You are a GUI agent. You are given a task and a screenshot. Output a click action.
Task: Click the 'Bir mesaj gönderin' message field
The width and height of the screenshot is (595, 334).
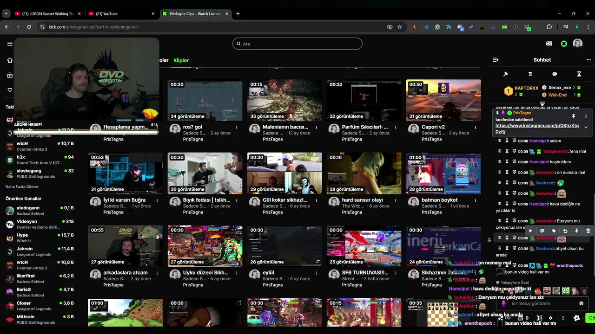tap(542, 303)
